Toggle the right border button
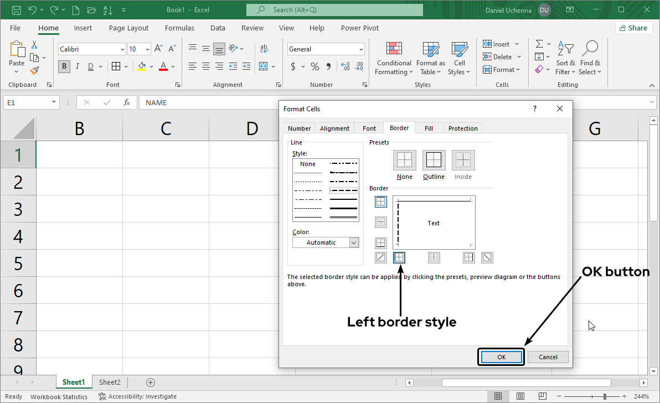The image size is (660, 403). [469, 257]
